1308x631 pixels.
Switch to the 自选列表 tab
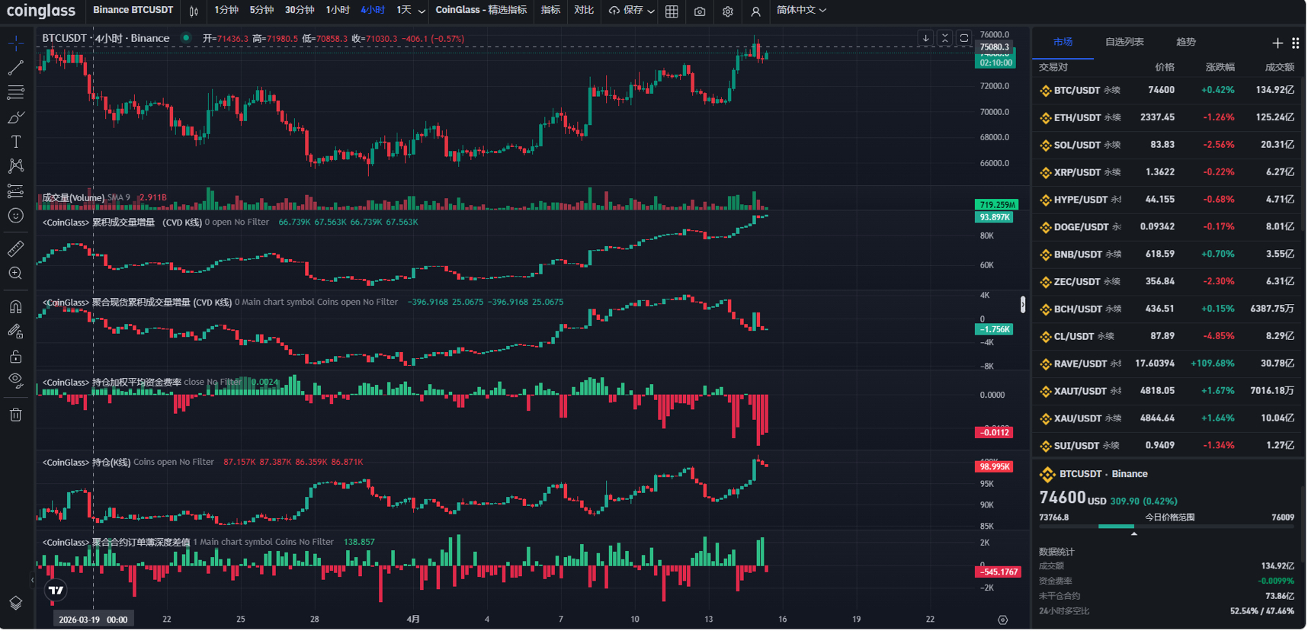[1124, 42]
